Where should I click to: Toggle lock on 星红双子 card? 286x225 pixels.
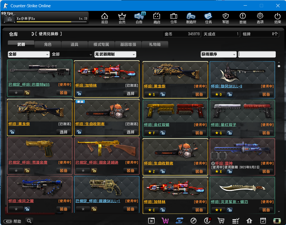click(x=230, y=133)
